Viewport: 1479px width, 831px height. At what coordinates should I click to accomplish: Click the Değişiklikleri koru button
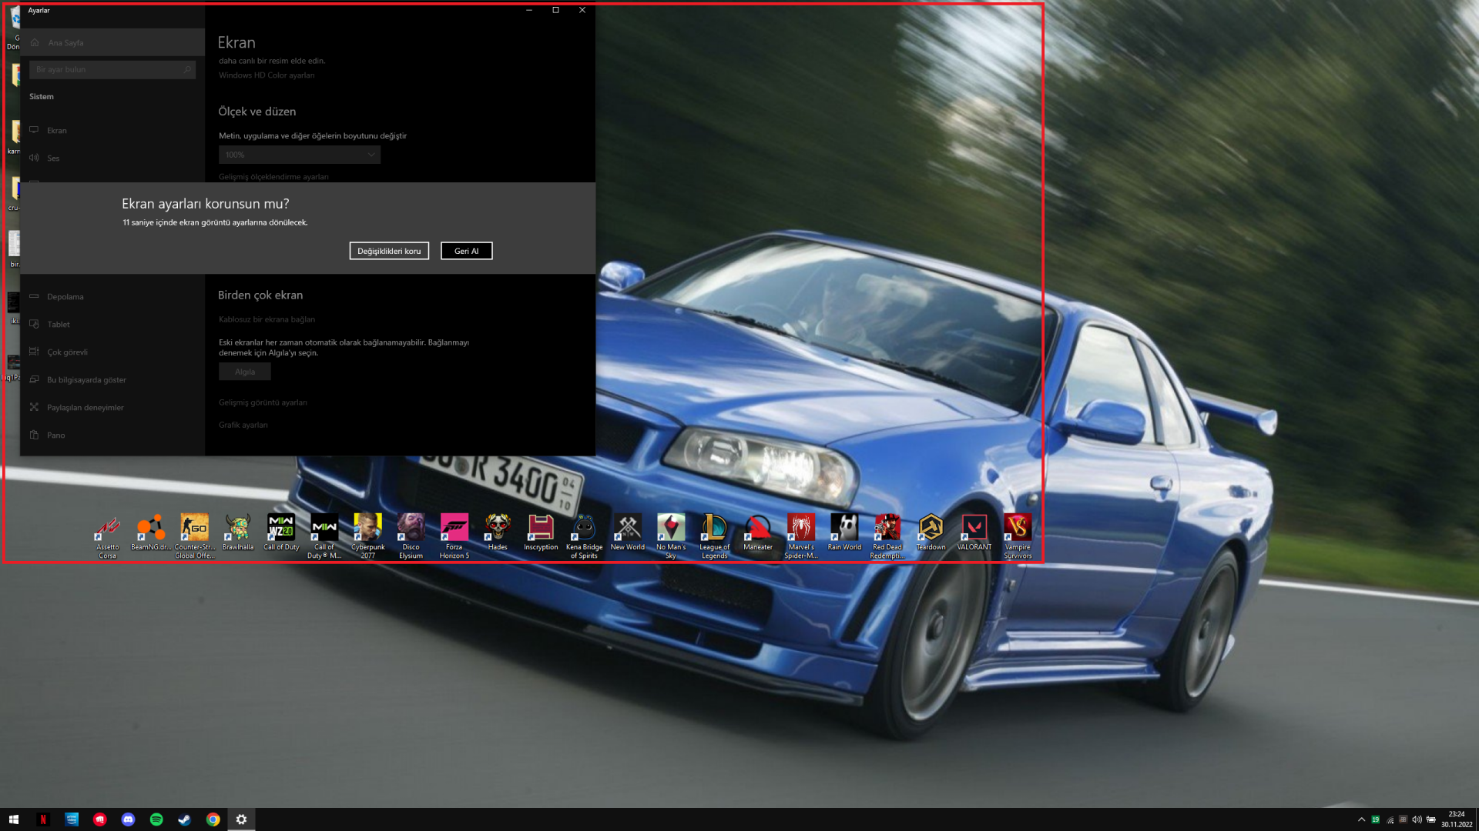pyautogui.click(x=389, y=251)
